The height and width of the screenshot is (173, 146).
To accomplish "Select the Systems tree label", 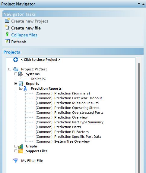I will point(33,74).
